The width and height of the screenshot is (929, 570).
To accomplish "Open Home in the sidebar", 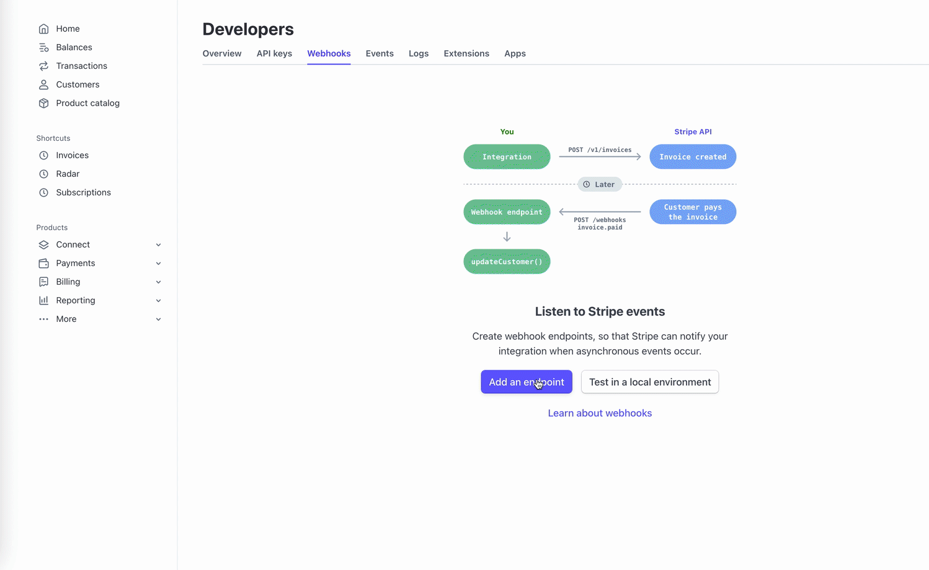I will tap(68, 29).
